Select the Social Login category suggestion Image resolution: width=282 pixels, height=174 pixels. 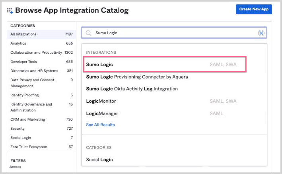(x=99, y=160)
